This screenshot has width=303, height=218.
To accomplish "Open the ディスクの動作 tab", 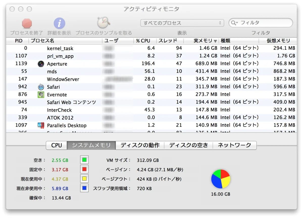I will point(140,145).
